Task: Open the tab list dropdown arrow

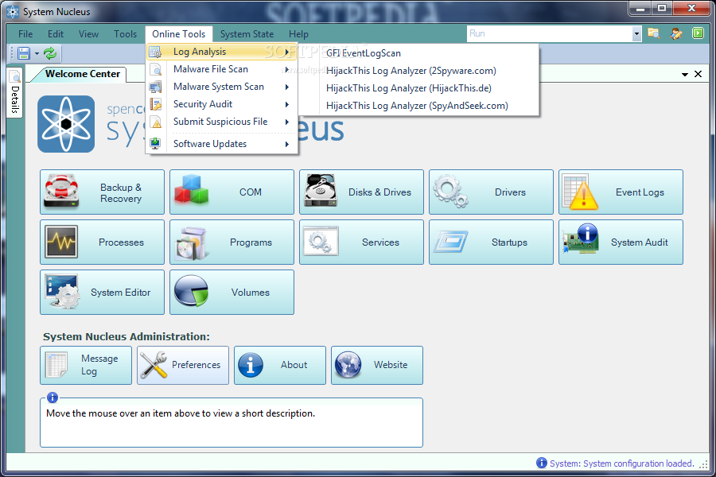Action: [x=684, y=74]
